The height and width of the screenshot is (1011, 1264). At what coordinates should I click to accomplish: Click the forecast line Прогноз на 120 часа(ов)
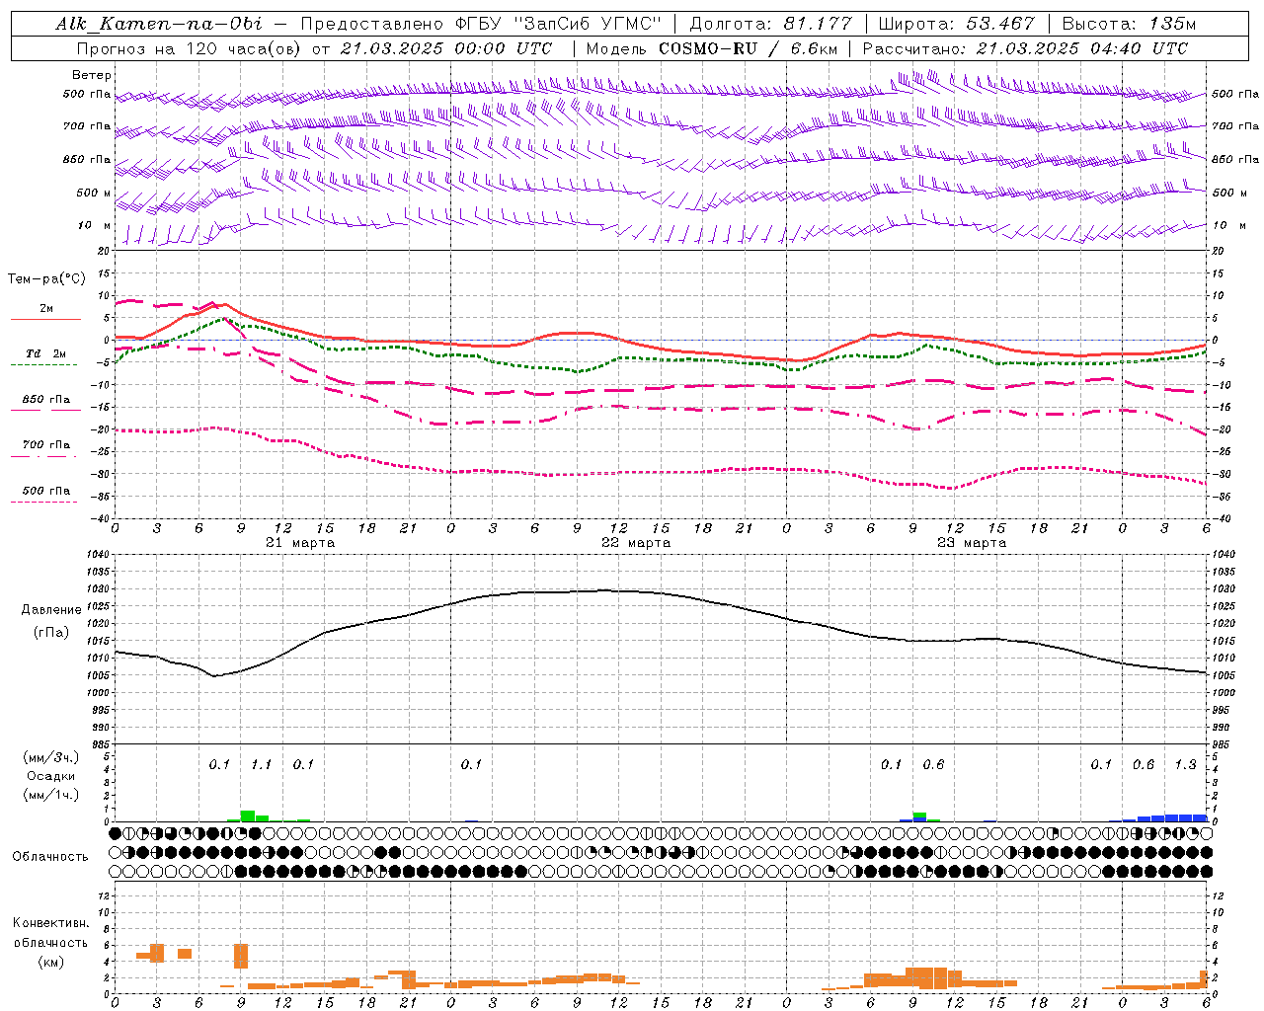(x=190, y=48)
